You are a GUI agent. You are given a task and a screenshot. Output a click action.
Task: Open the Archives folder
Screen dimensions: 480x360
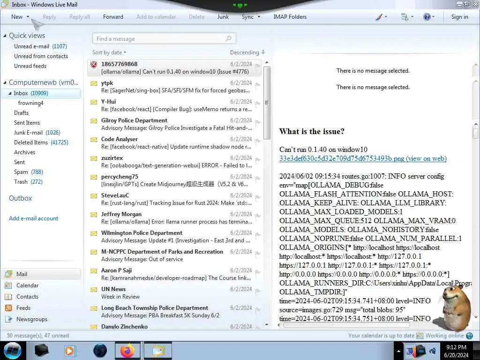[24, 152]
